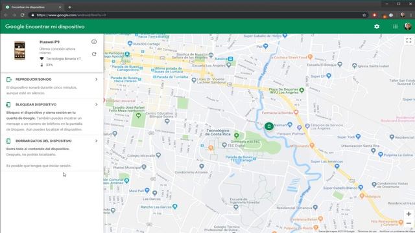The width and height of the screenshot is (415, 233).
Task: Click the Reproducir Sonido phone icon
Action: (8, 79)
